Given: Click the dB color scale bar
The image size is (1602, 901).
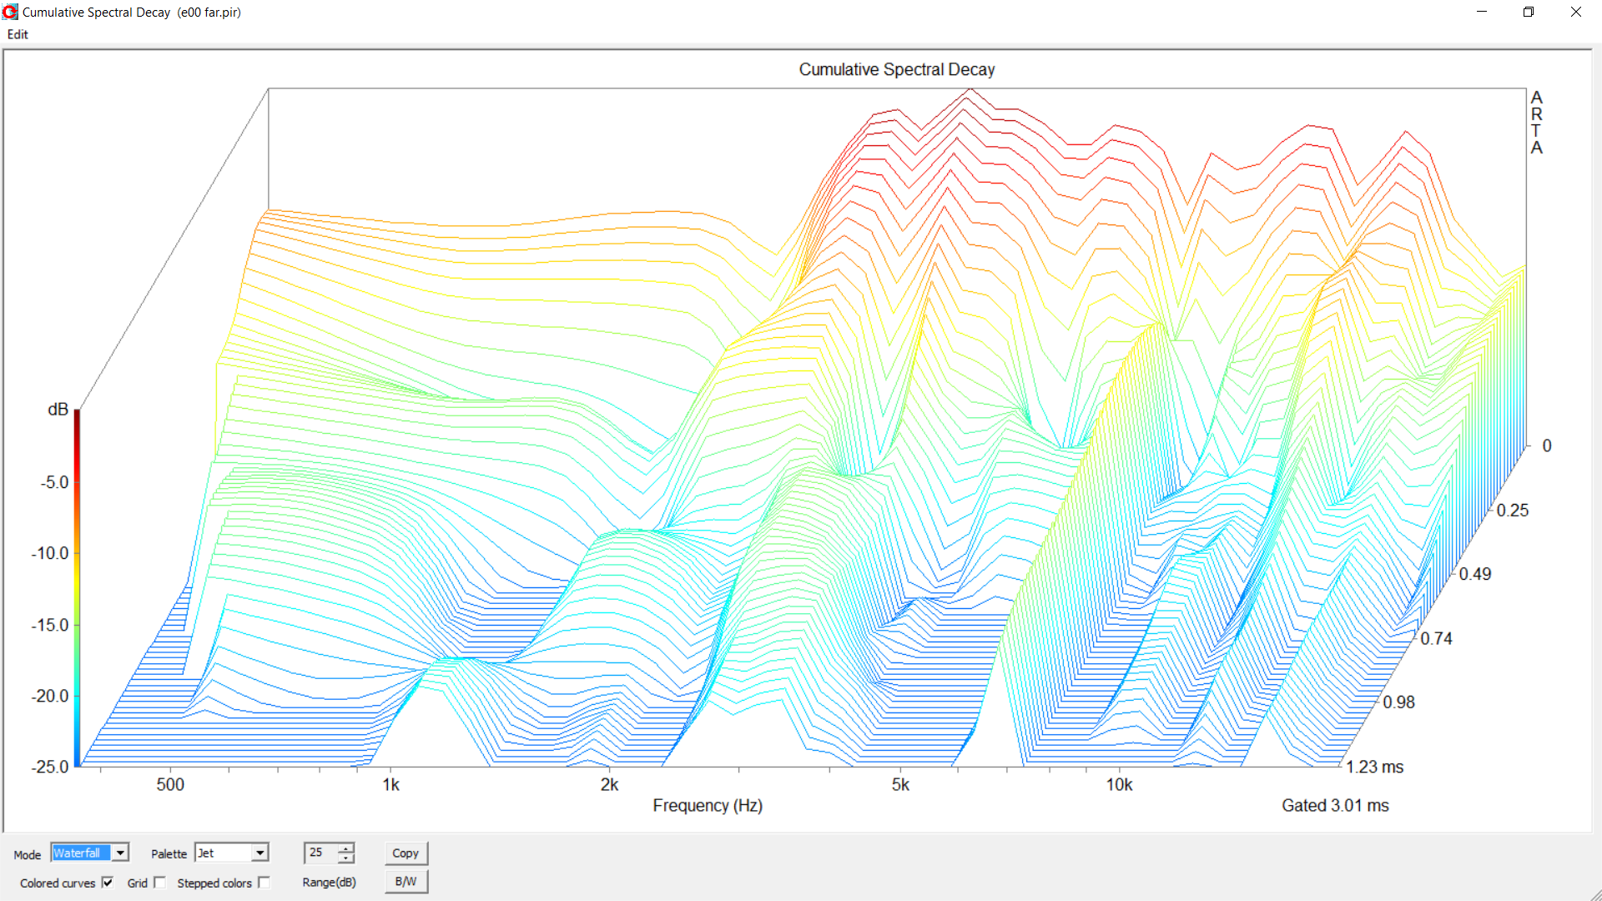Looking at the screenshot, I should (77, 587).
